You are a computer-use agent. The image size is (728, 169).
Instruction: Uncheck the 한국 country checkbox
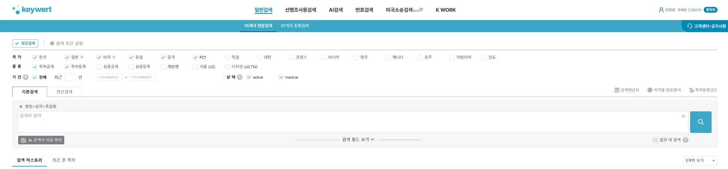click(35, 57)
